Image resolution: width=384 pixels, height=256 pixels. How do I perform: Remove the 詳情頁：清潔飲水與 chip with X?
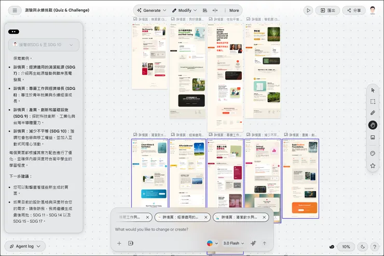click(264, 217)
